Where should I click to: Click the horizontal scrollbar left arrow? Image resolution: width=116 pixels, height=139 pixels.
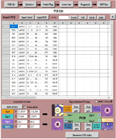coord(3,98)
